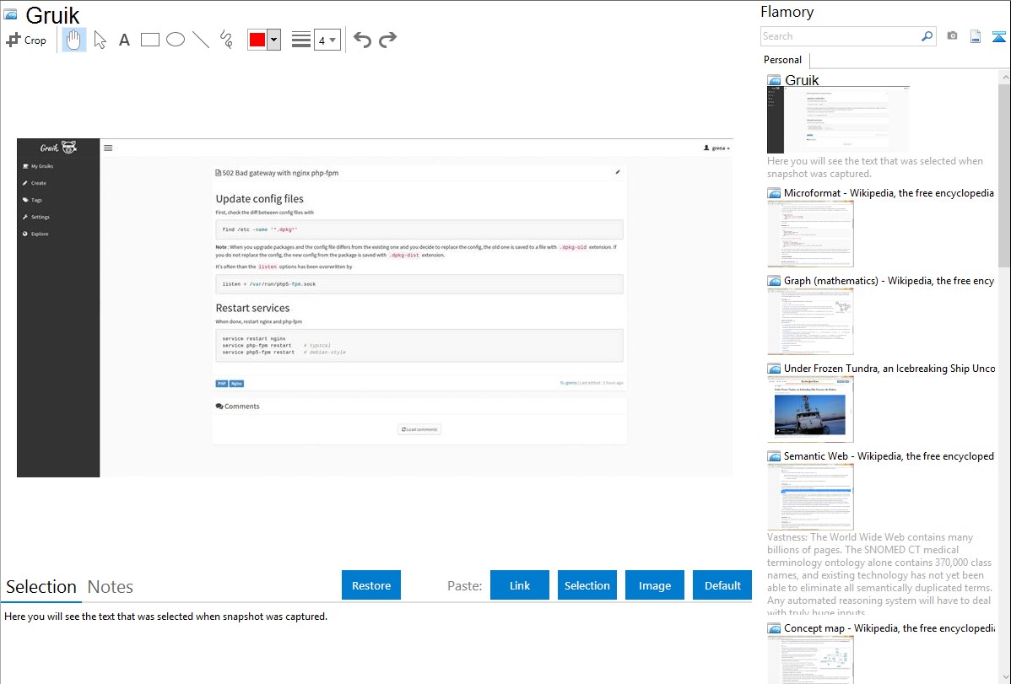Select the text annotation tool

pyautogui.click(x=124, y=40)
